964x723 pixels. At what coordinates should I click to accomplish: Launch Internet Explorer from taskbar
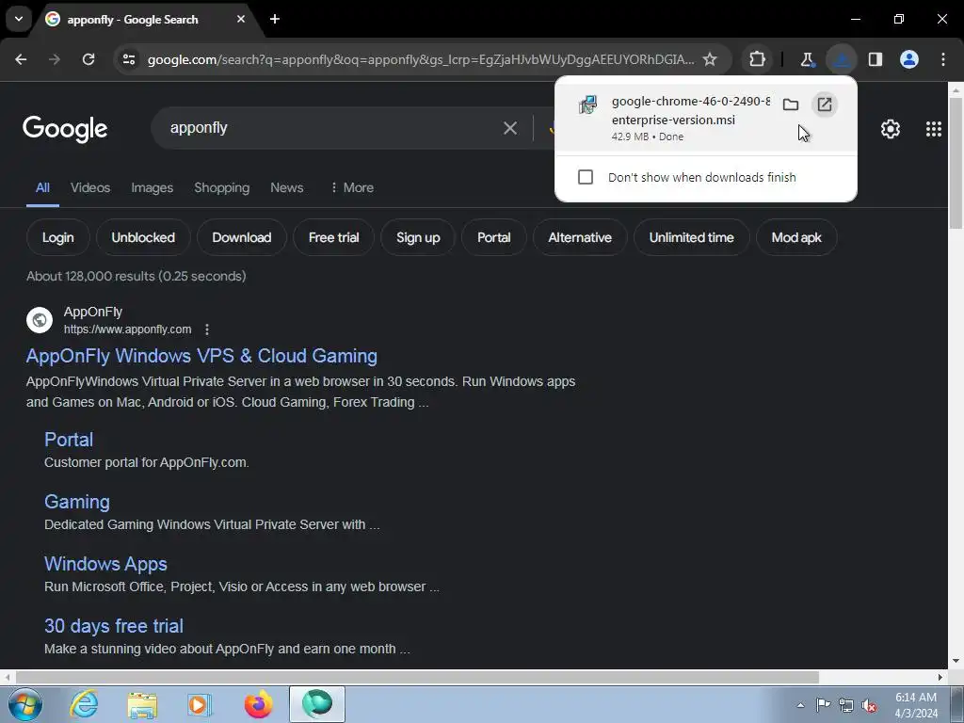[84, 704]
